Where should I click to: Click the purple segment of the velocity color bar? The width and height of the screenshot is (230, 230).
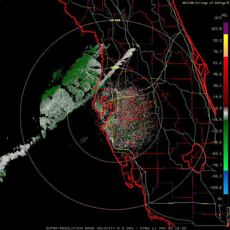[226, 28]
